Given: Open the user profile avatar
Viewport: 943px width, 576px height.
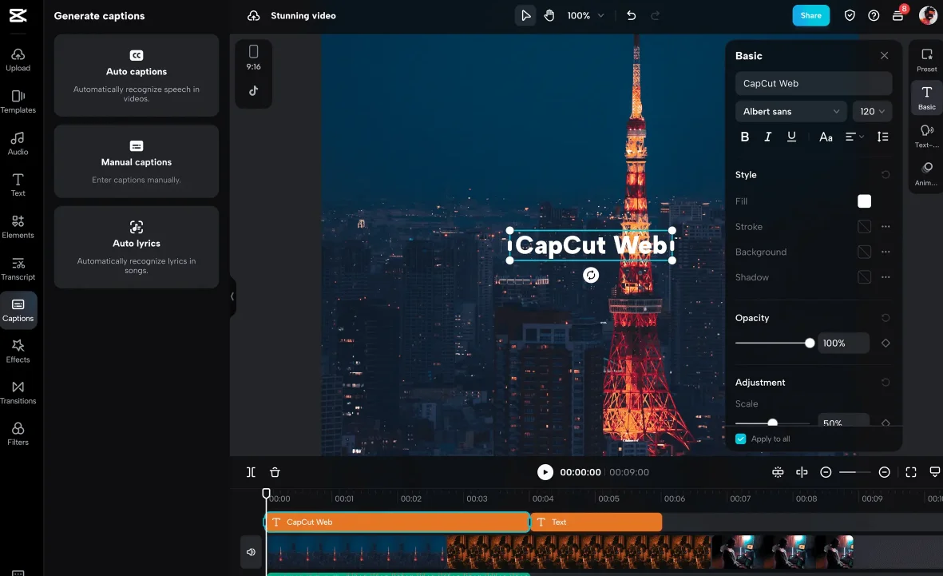Looking at the screenshot, I should coord(928,15).
